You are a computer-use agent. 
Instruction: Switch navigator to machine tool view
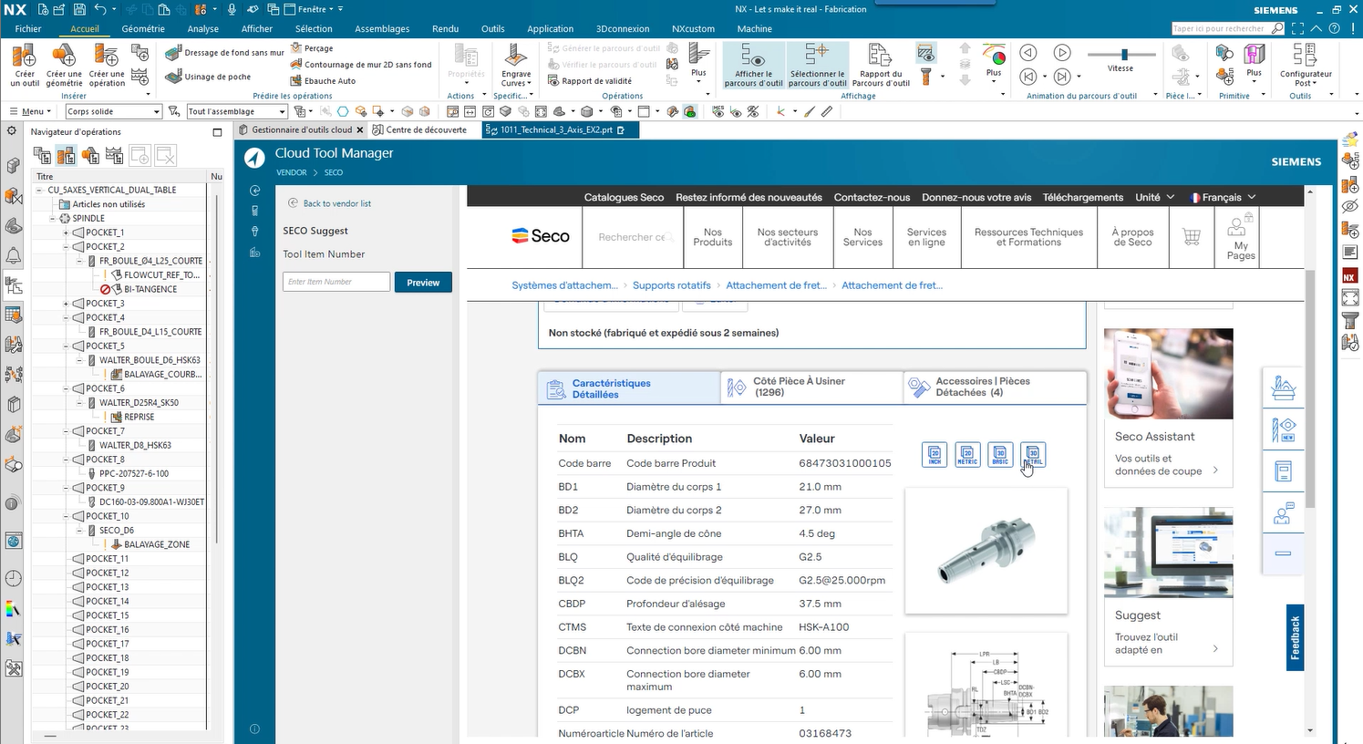pyautogui.click(x=67, y=156)
